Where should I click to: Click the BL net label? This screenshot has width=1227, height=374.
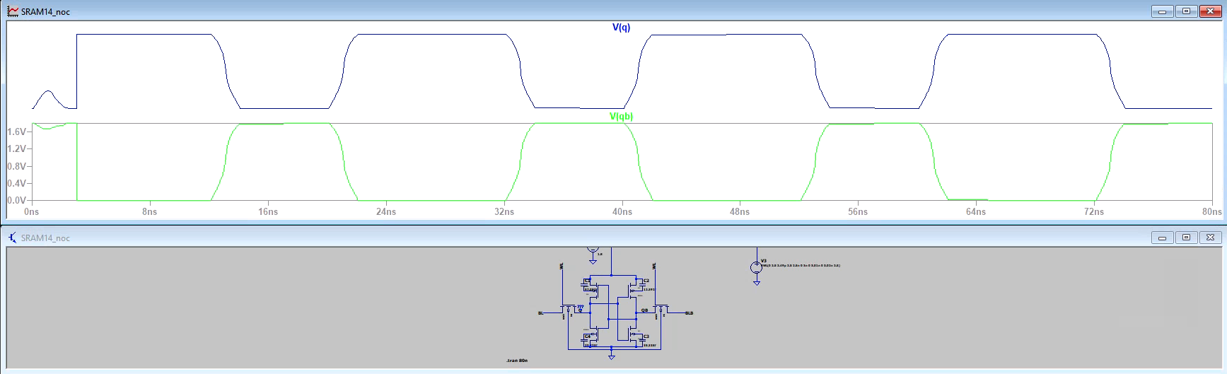pyautogui.click(x=541, y=312)
